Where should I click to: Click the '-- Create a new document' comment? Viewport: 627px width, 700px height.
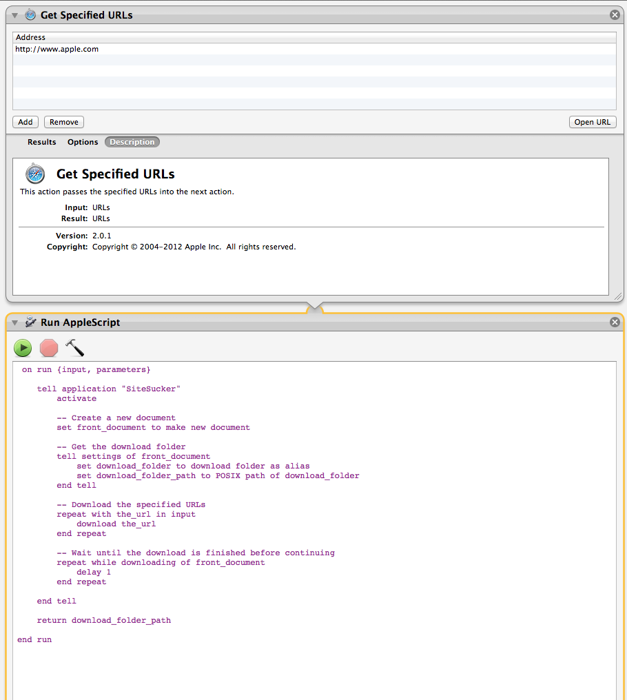click(x=116, y=418)
